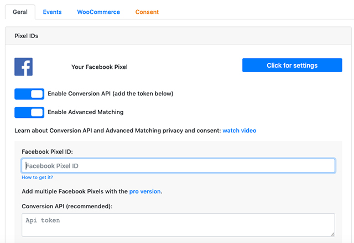Open the 'watch video' link
The width and height of the screenshot is (354, 243).
[x=240, y=131]
